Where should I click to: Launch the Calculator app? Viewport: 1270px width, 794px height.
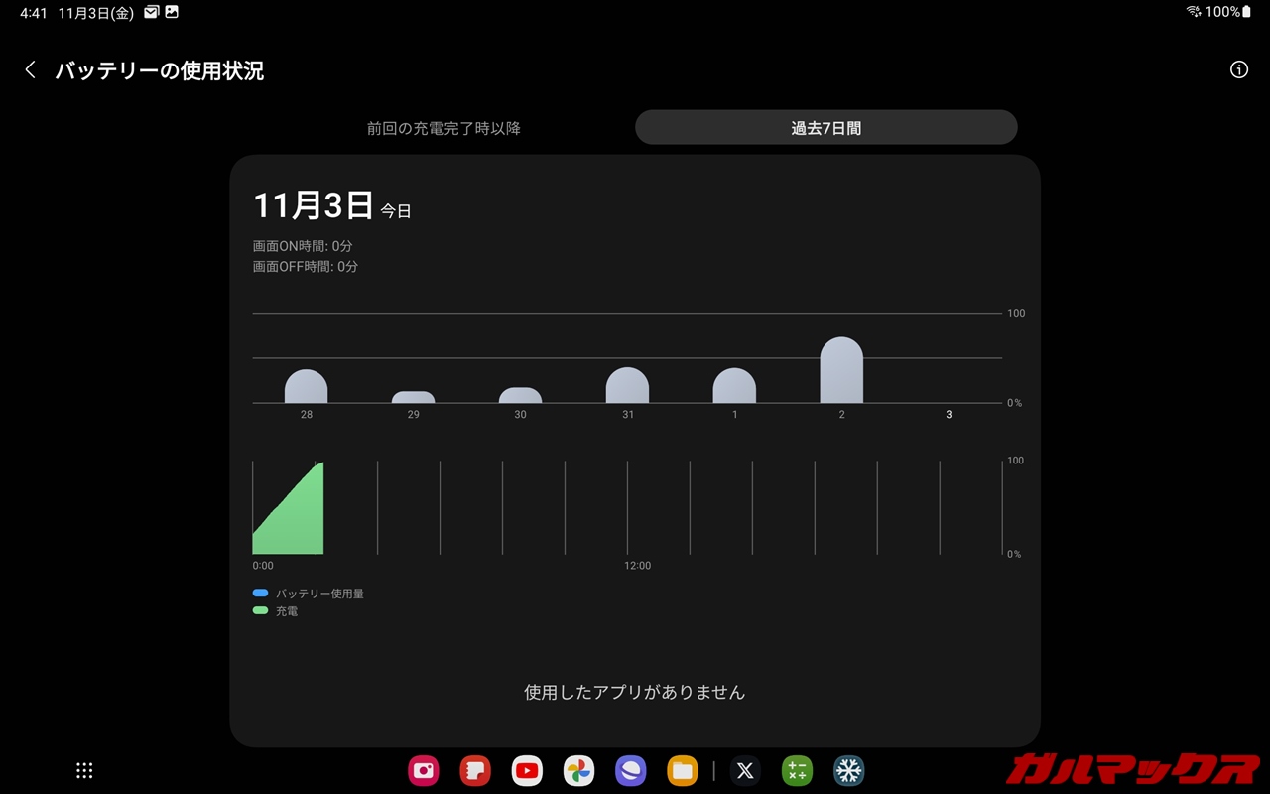[797, 770]
